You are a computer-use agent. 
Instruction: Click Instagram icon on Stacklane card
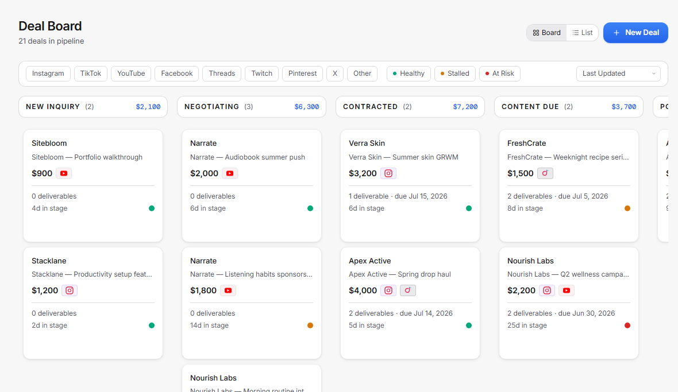[70, 290]
